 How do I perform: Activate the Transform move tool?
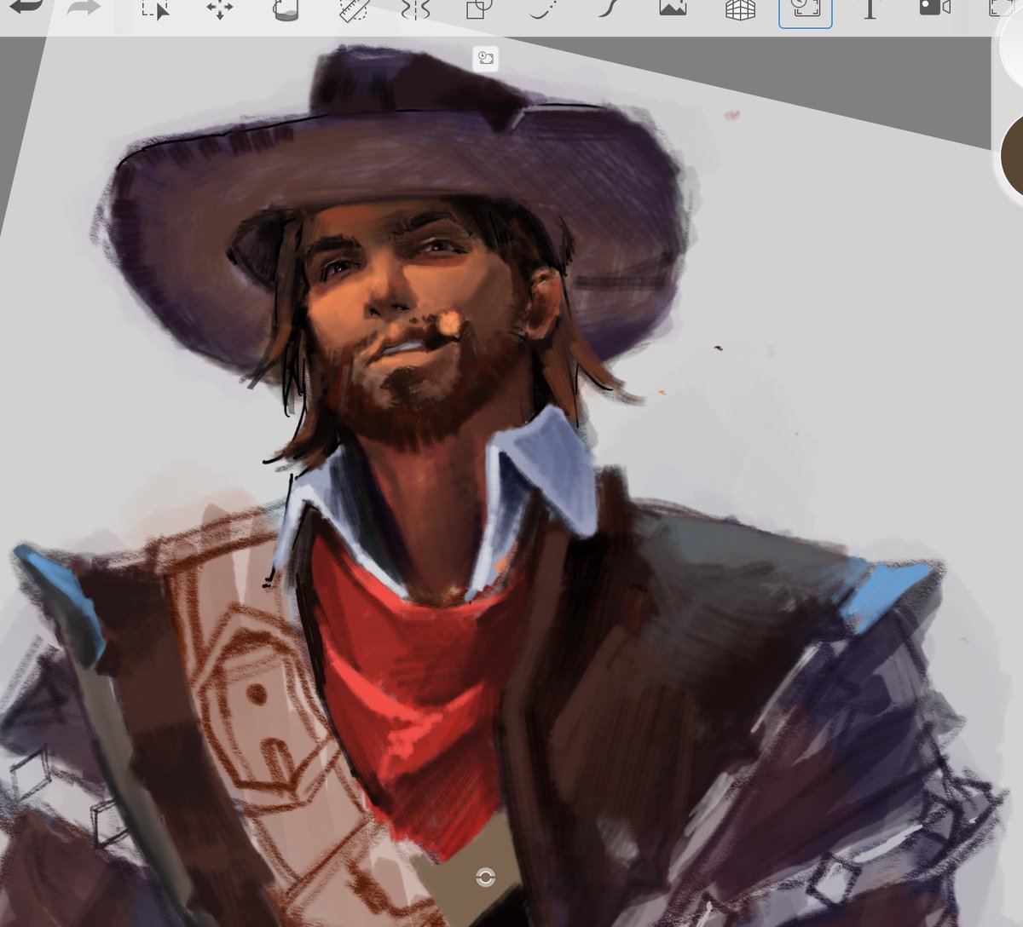click(219, 9)
